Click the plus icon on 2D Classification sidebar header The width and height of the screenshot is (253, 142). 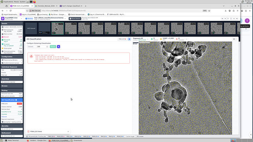point(16,100)
